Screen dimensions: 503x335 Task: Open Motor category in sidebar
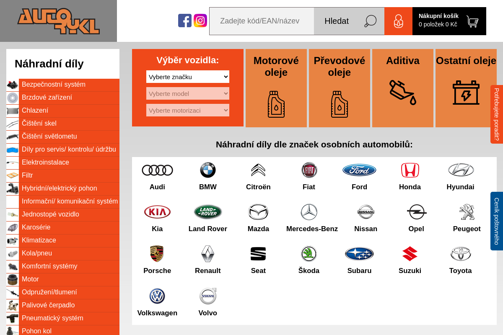(x=63, y=280)
